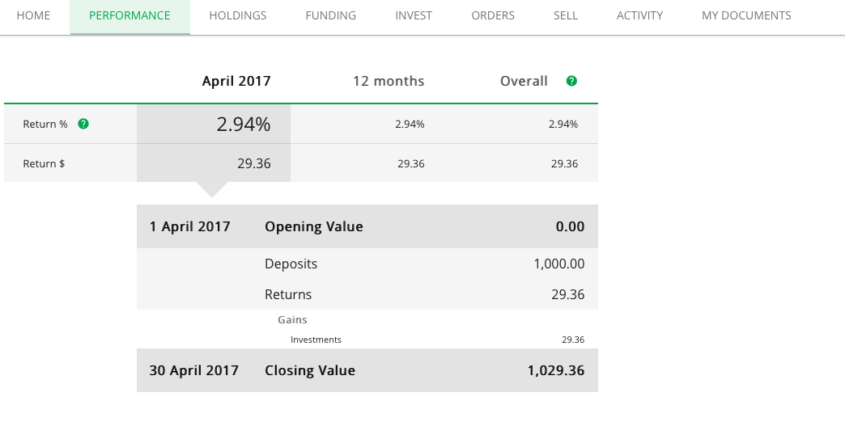Click the 2.94% April return cell
The height and width of the screenshot is (439, 845).
(243, 125)
